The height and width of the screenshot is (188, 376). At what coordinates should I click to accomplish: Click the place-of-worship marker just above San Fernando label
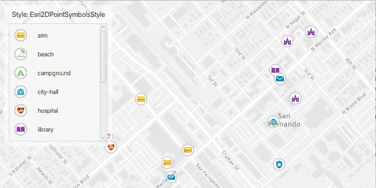[x=296, y=98]
